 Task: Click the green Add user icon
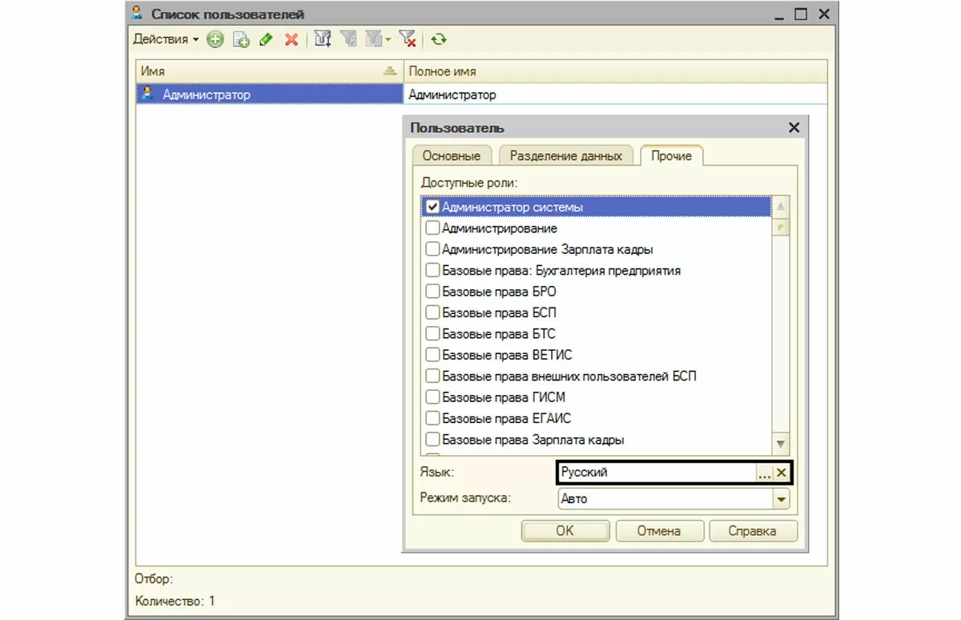(215, 39)
